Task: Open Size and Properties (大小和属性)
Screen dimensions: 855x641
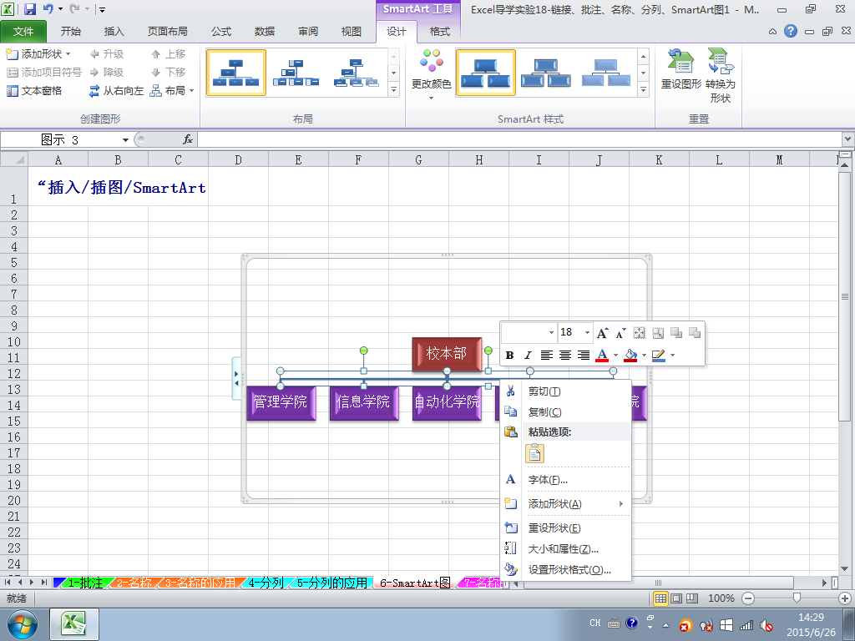Action: 565,549
